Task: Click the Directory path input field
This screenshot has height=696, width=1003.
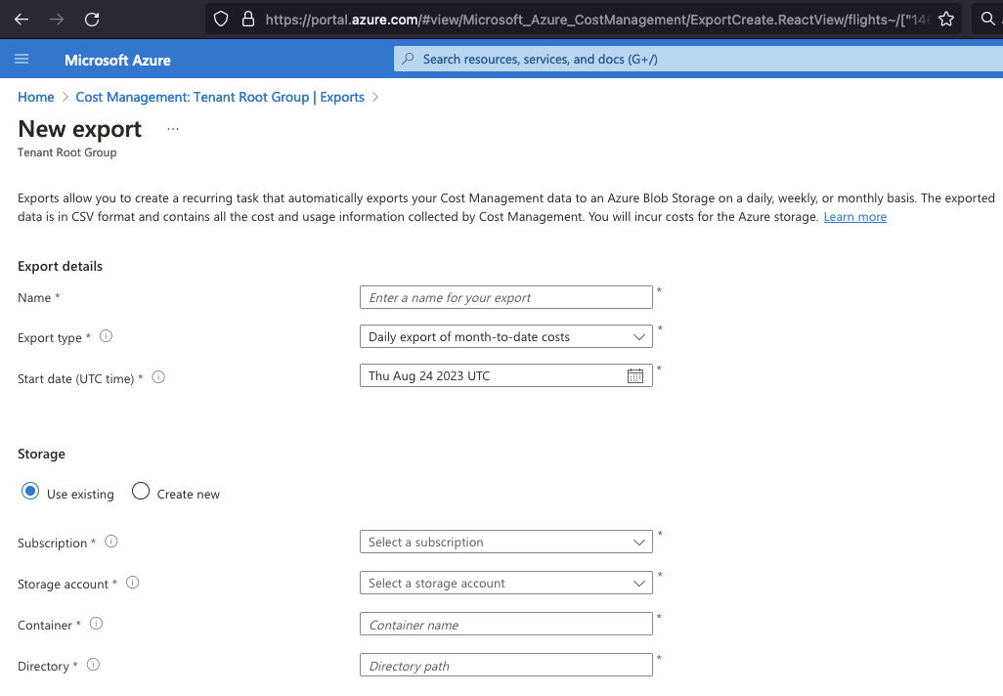Action: [506, 666]
